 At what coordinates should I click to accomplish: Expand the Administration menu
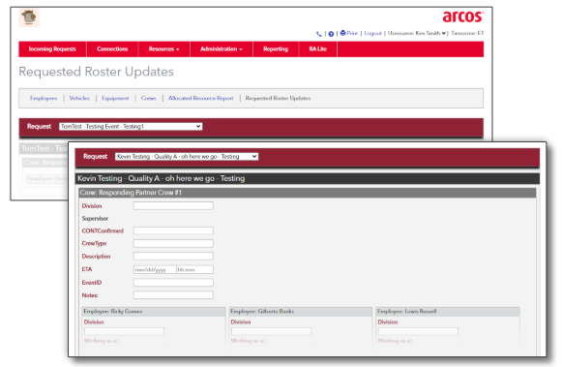point(222,49)
